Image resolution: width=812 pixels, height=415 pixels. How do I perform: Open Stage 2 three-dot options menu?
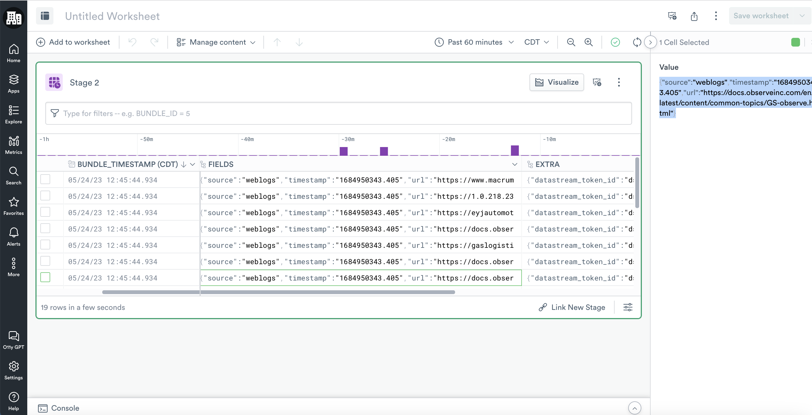618,82
